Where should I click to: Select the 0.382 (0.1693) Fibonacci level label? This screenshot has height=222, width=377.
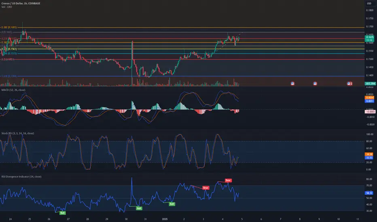[9, 27]
